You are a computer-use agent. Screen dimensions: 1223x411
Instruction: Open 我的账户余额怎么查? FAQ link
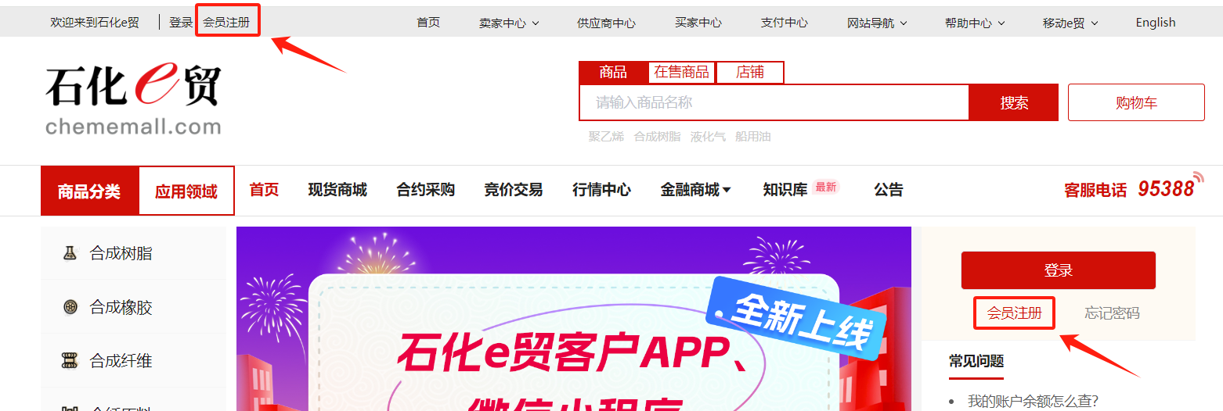point(1033,402)
